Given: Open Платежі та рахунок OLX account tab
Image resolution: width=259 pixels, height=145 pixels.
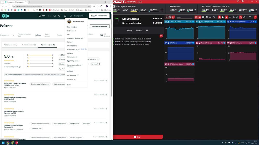Looking at the screenshot, I should pos(24,35).
